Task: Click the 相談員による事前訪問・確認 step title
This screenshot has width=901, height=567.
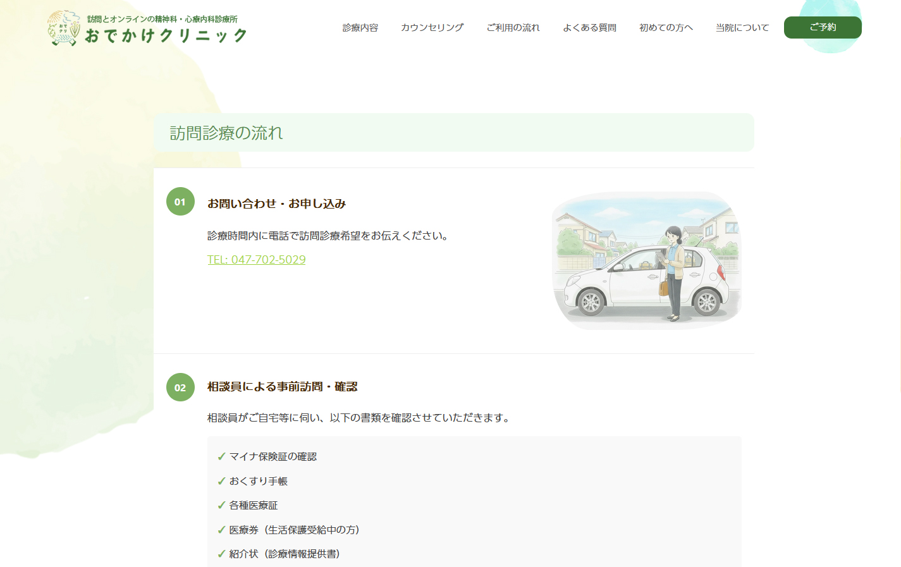Action: pyautogui.click(x=282, y=387)
